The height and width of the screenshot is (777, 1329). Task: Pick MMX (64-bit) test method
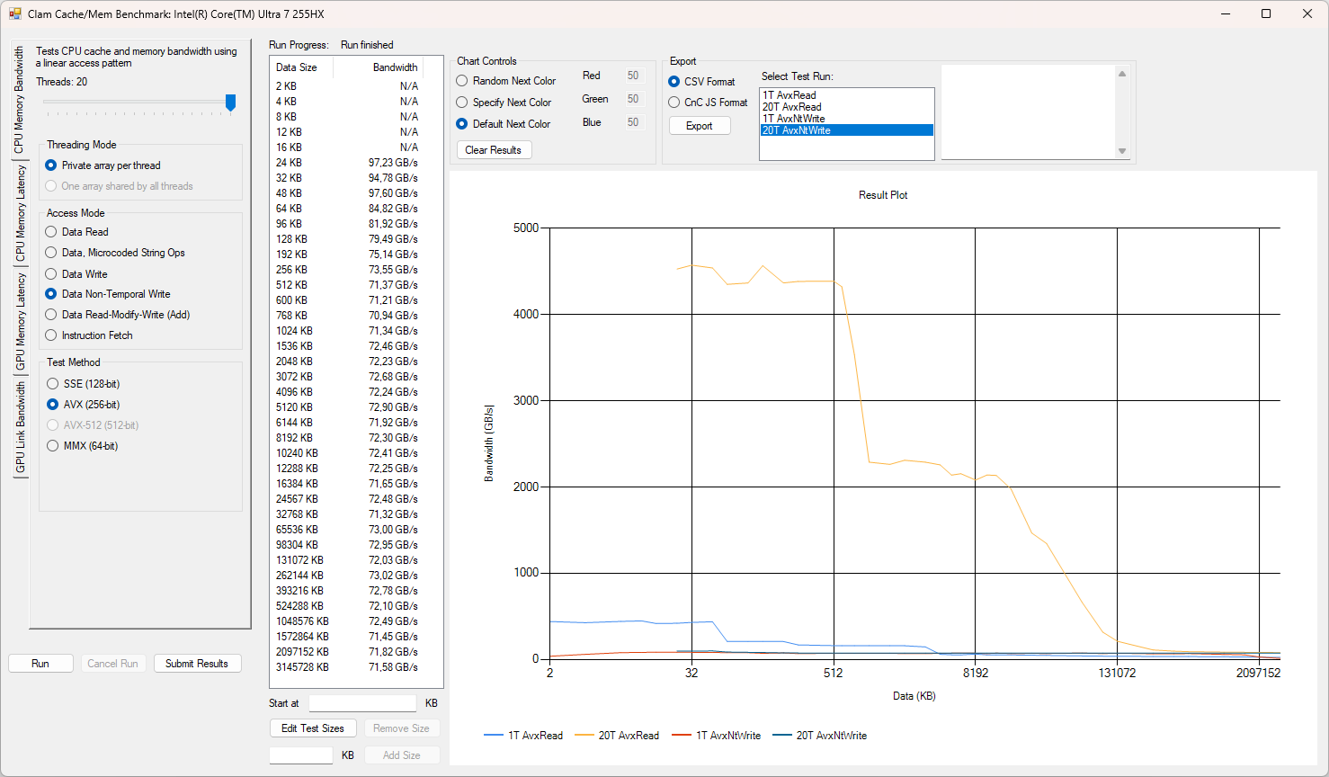pos(53,446)
